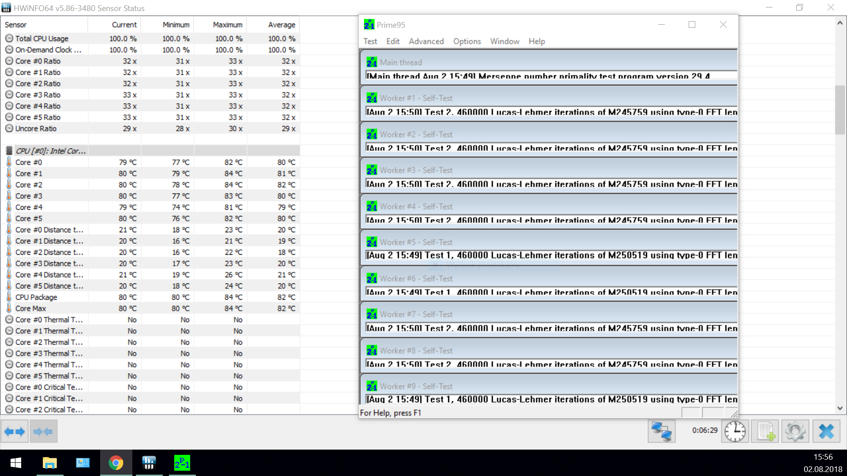Click the Worker #7 Self-Test window icon
Image resolution: width=847 pixels, height=476 pixels.
click(x=371, y=314)
